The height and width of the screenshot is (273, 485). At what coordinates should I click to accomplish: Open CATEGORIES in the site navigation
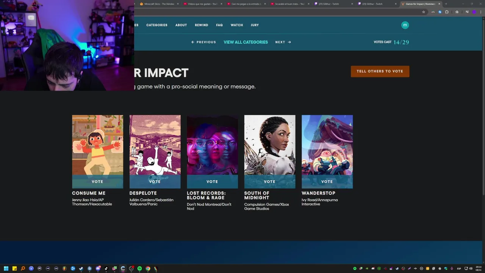157,25
